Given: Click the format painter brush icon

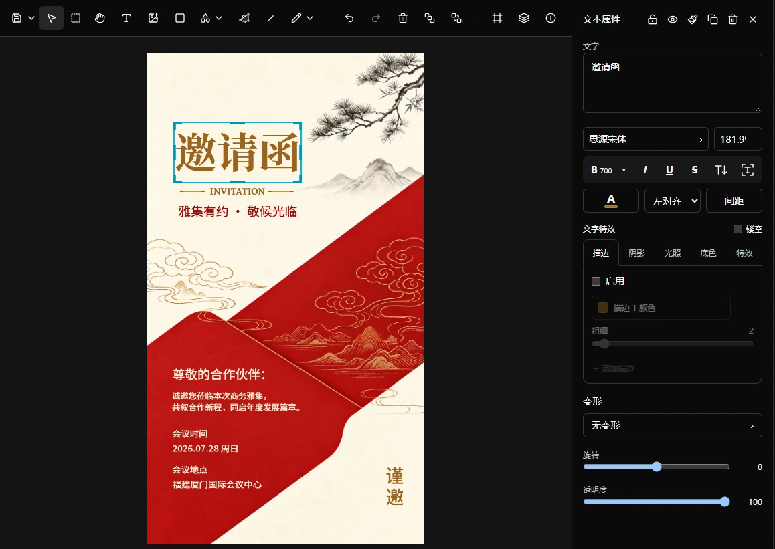Looking at the screenshot, I should 693,19.
